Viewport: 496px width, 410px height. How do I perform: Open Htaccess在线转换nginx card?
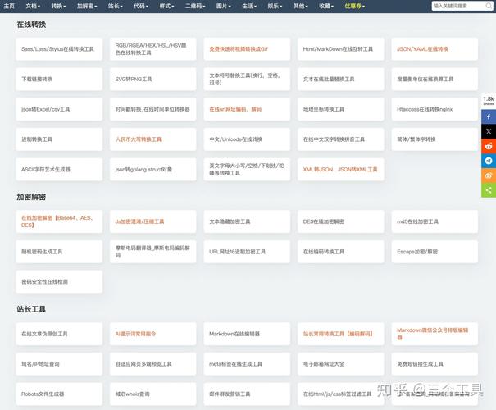(435, 109)
